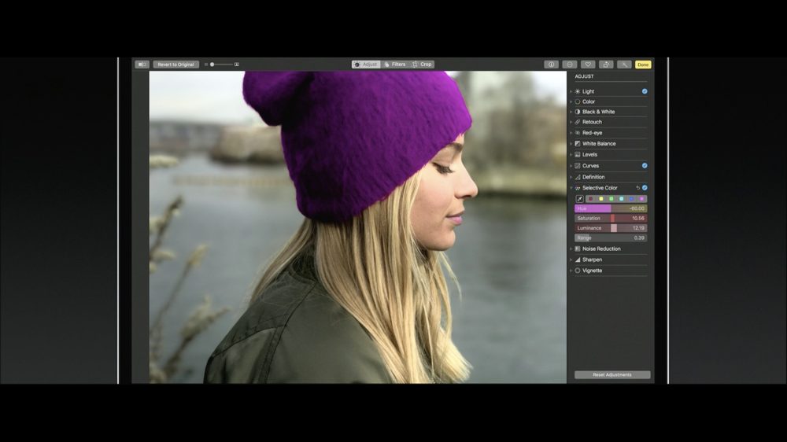Switch to the Filters tab
The width and height of the screenshot is (787, 442).
click(395, 64)
